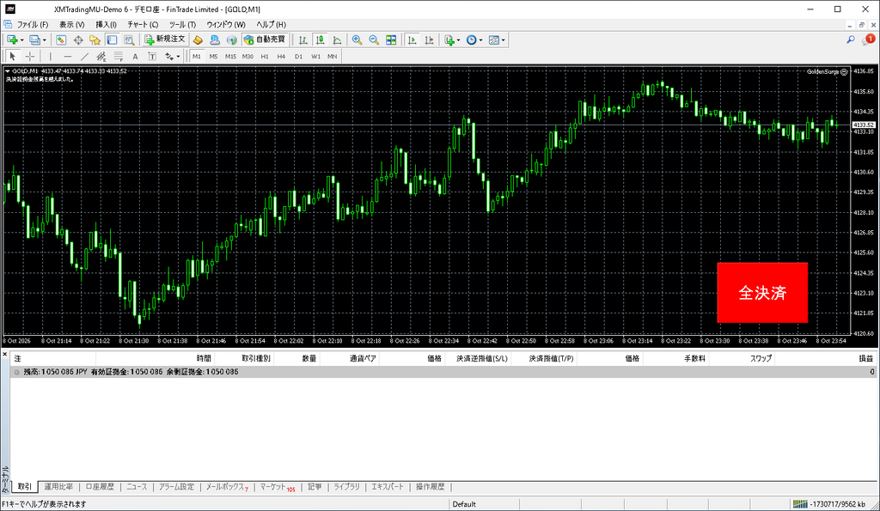Select the trendline drawing tool
The height and width of the screenshot is (511, 880).
tap(84, 56)
